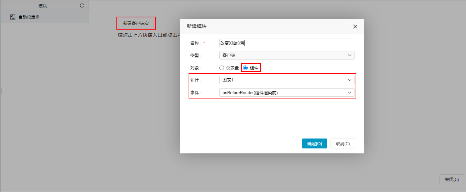The width and height of the screenshot is (466, 192).
Task: Open the 类型 dropdown showing 客户端
Action: click(x=287, y=55)
